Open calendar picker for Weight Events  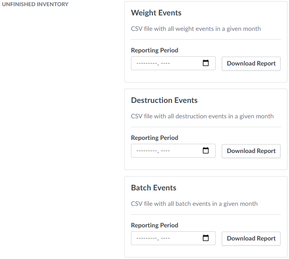tap(206, 63)
